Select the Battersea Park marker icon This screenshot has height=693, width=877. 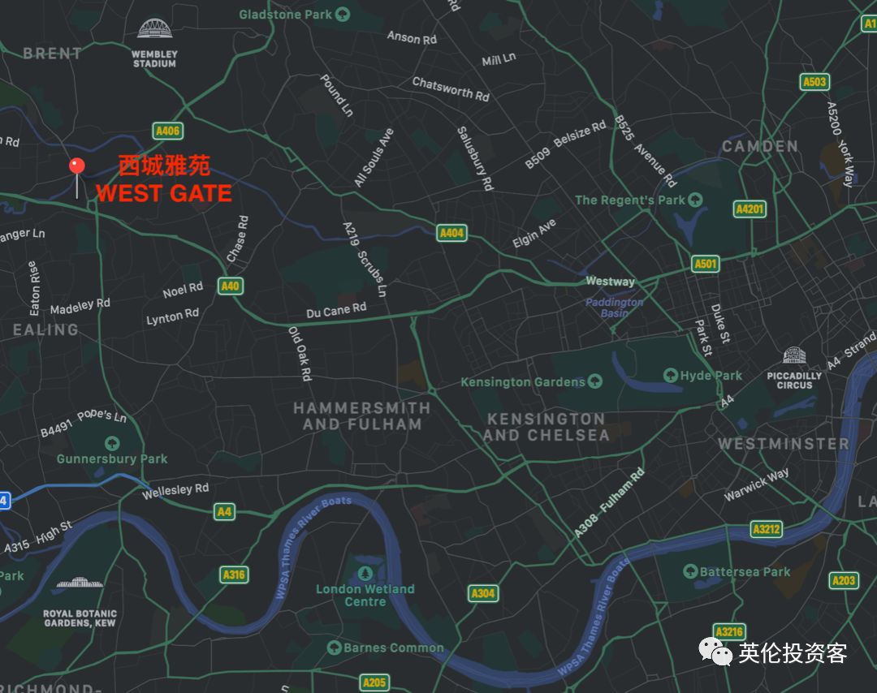click(690, 571)
